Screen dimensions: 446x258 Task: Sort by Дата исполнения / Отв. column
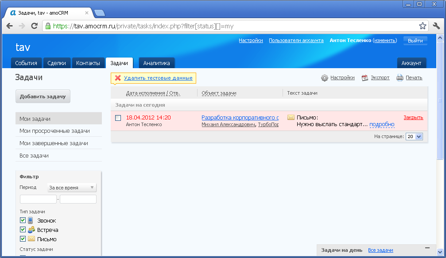[153, 93]
